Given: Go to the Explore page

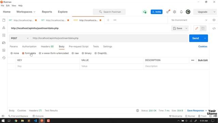Looking at the screenshot, I should click(63, 12).
